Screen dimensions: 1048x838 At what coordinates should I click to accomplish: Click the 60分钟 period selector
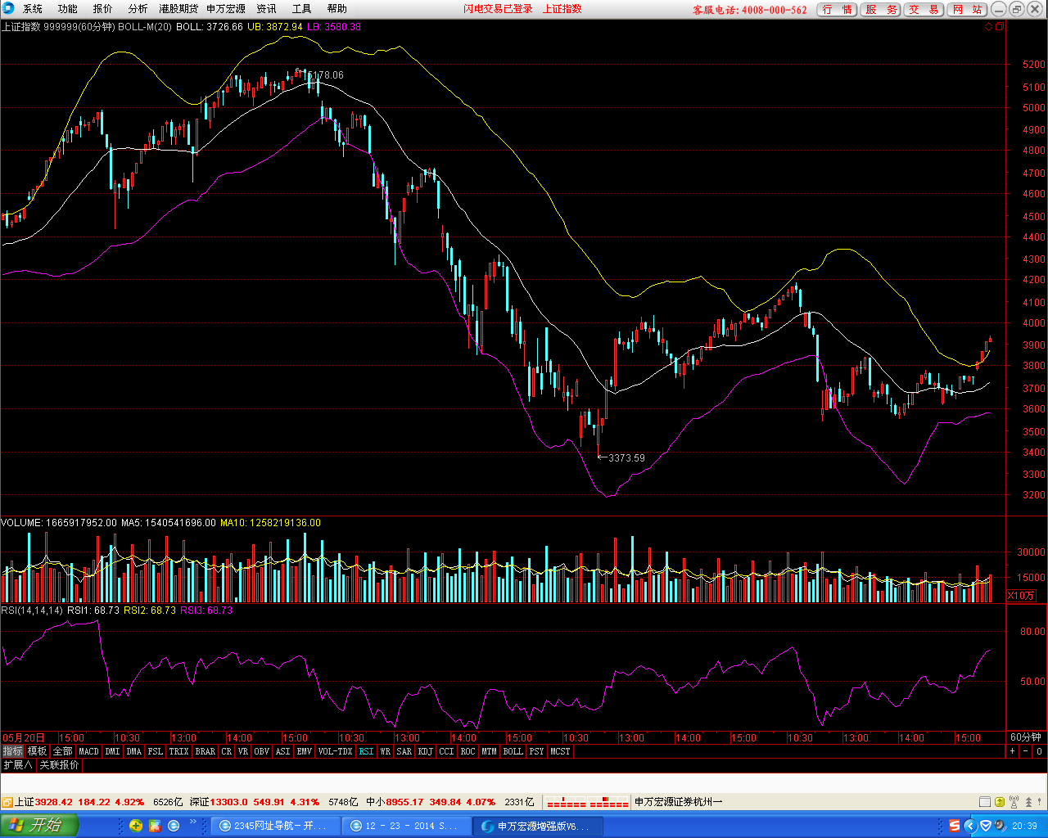coord(1026,737)
